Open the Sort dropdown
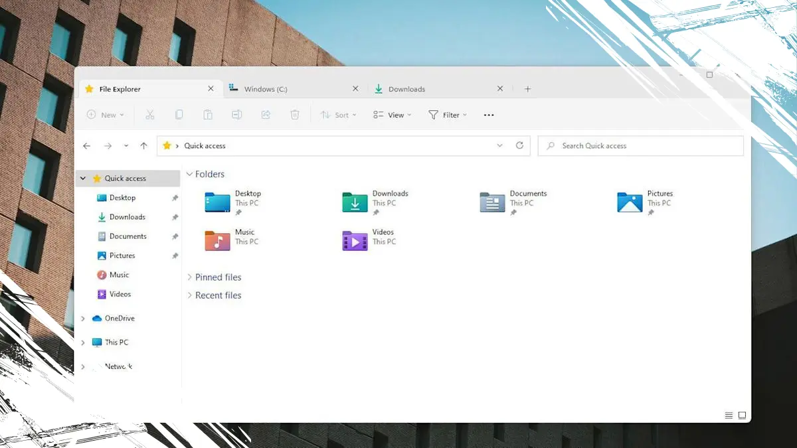 tap(338, 114)
